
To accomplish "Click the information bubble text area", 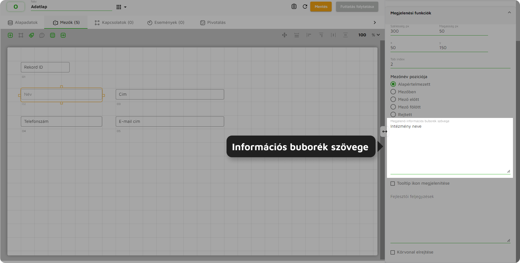I will coord(450,149).
